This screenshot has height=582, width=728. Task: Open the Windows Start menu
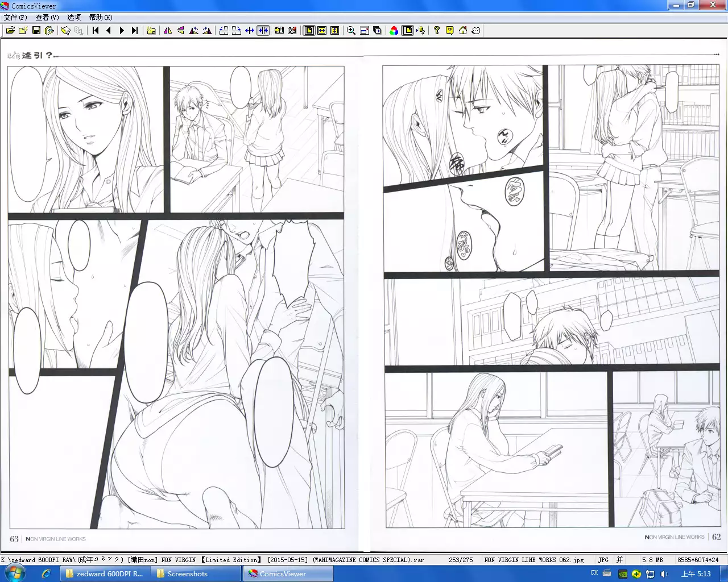click(x=15, y=573)
